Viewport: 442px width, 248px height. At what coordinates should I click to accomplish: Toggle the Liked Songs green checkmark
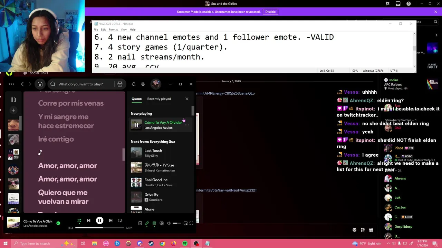coord(58,223)
